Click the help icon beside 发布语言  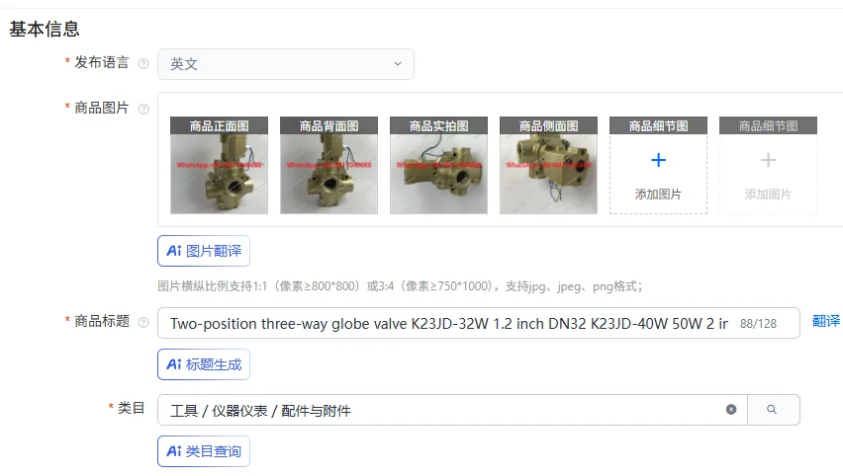pos(143,63)
